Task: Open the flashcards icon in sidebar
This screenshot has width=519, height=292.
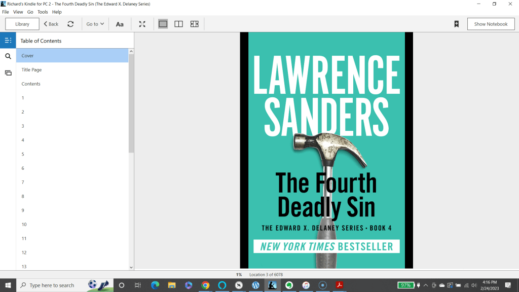Action: 8,73
